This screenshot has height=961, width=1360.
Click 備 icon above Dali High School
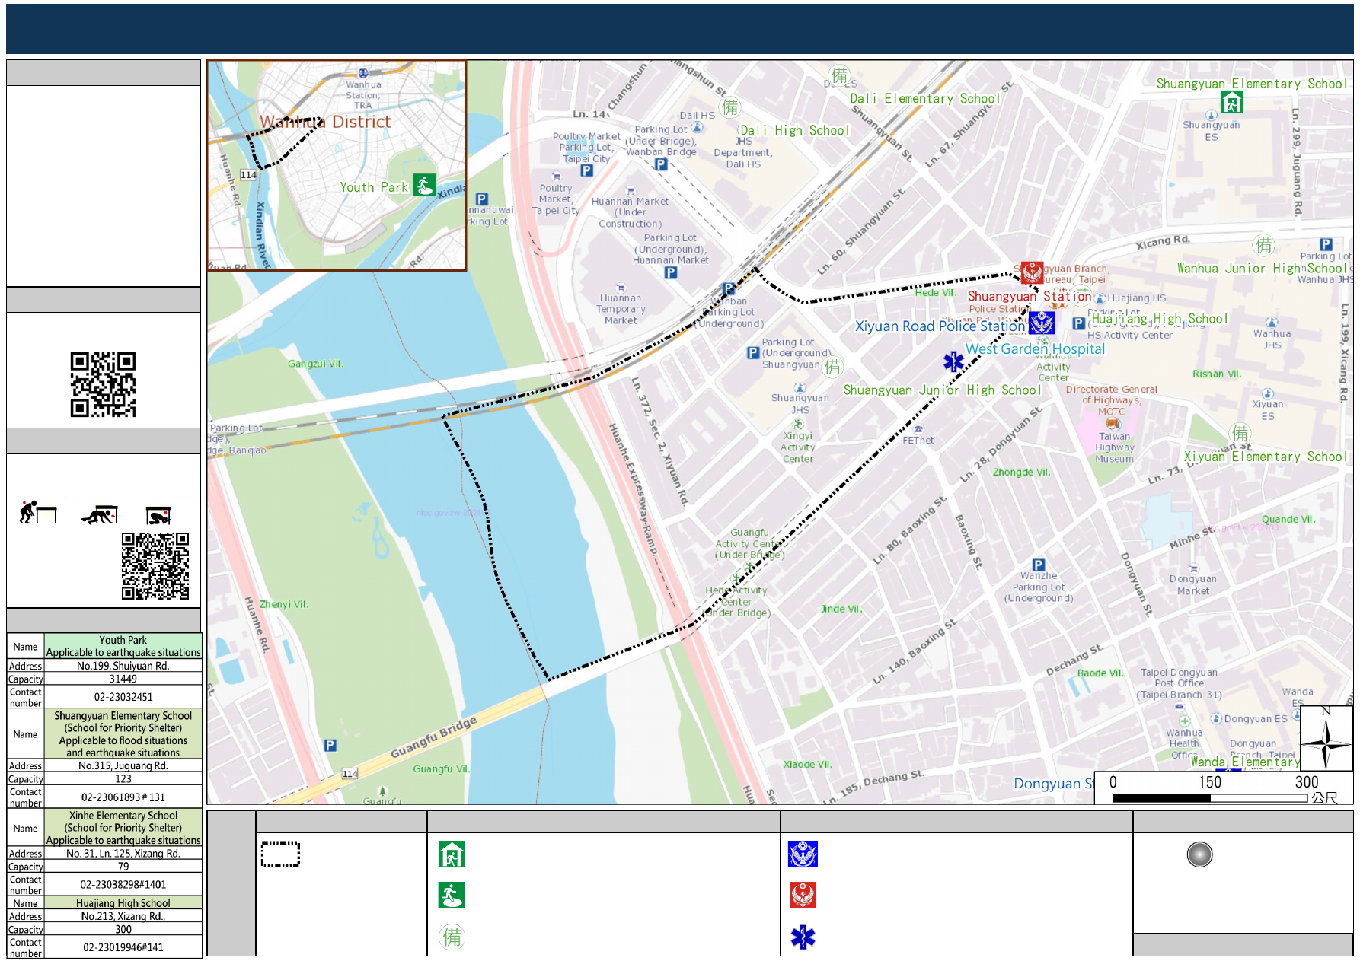(730, 107)
